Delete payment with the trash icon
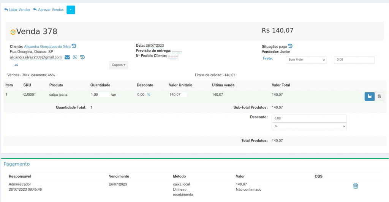Viewport: 389px width, 202px height. tap(356, 186)
